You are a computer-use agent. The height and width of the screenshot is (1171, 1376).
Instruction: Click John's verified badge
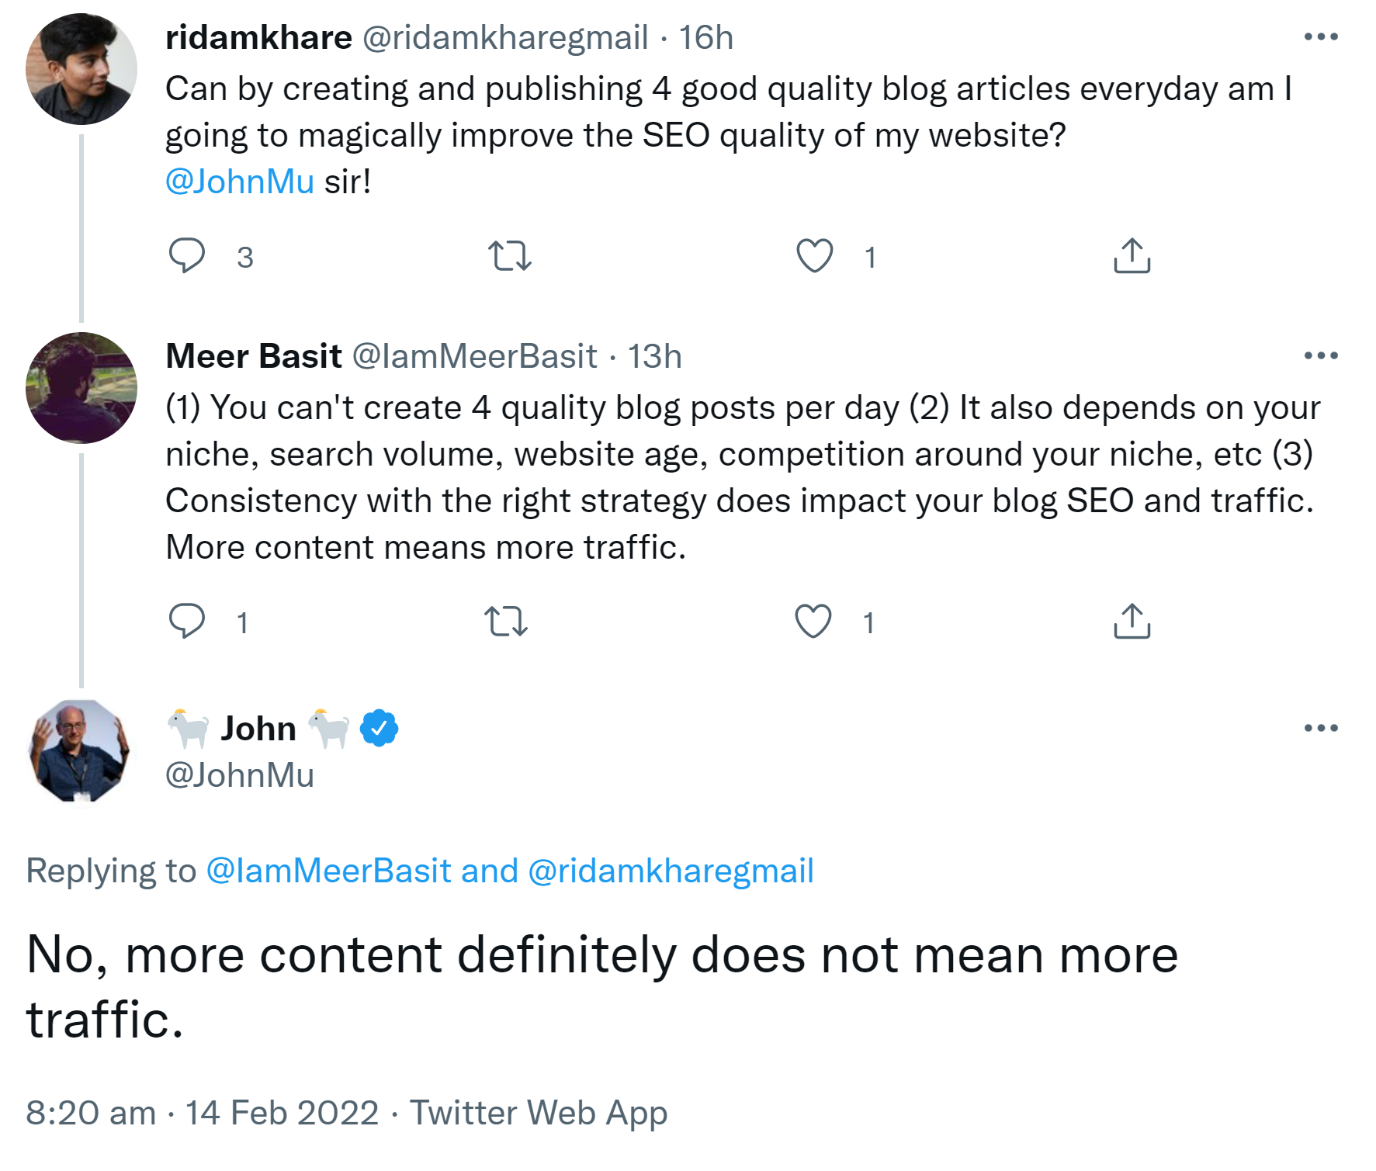pyautogui.click(x=379, y=727)
